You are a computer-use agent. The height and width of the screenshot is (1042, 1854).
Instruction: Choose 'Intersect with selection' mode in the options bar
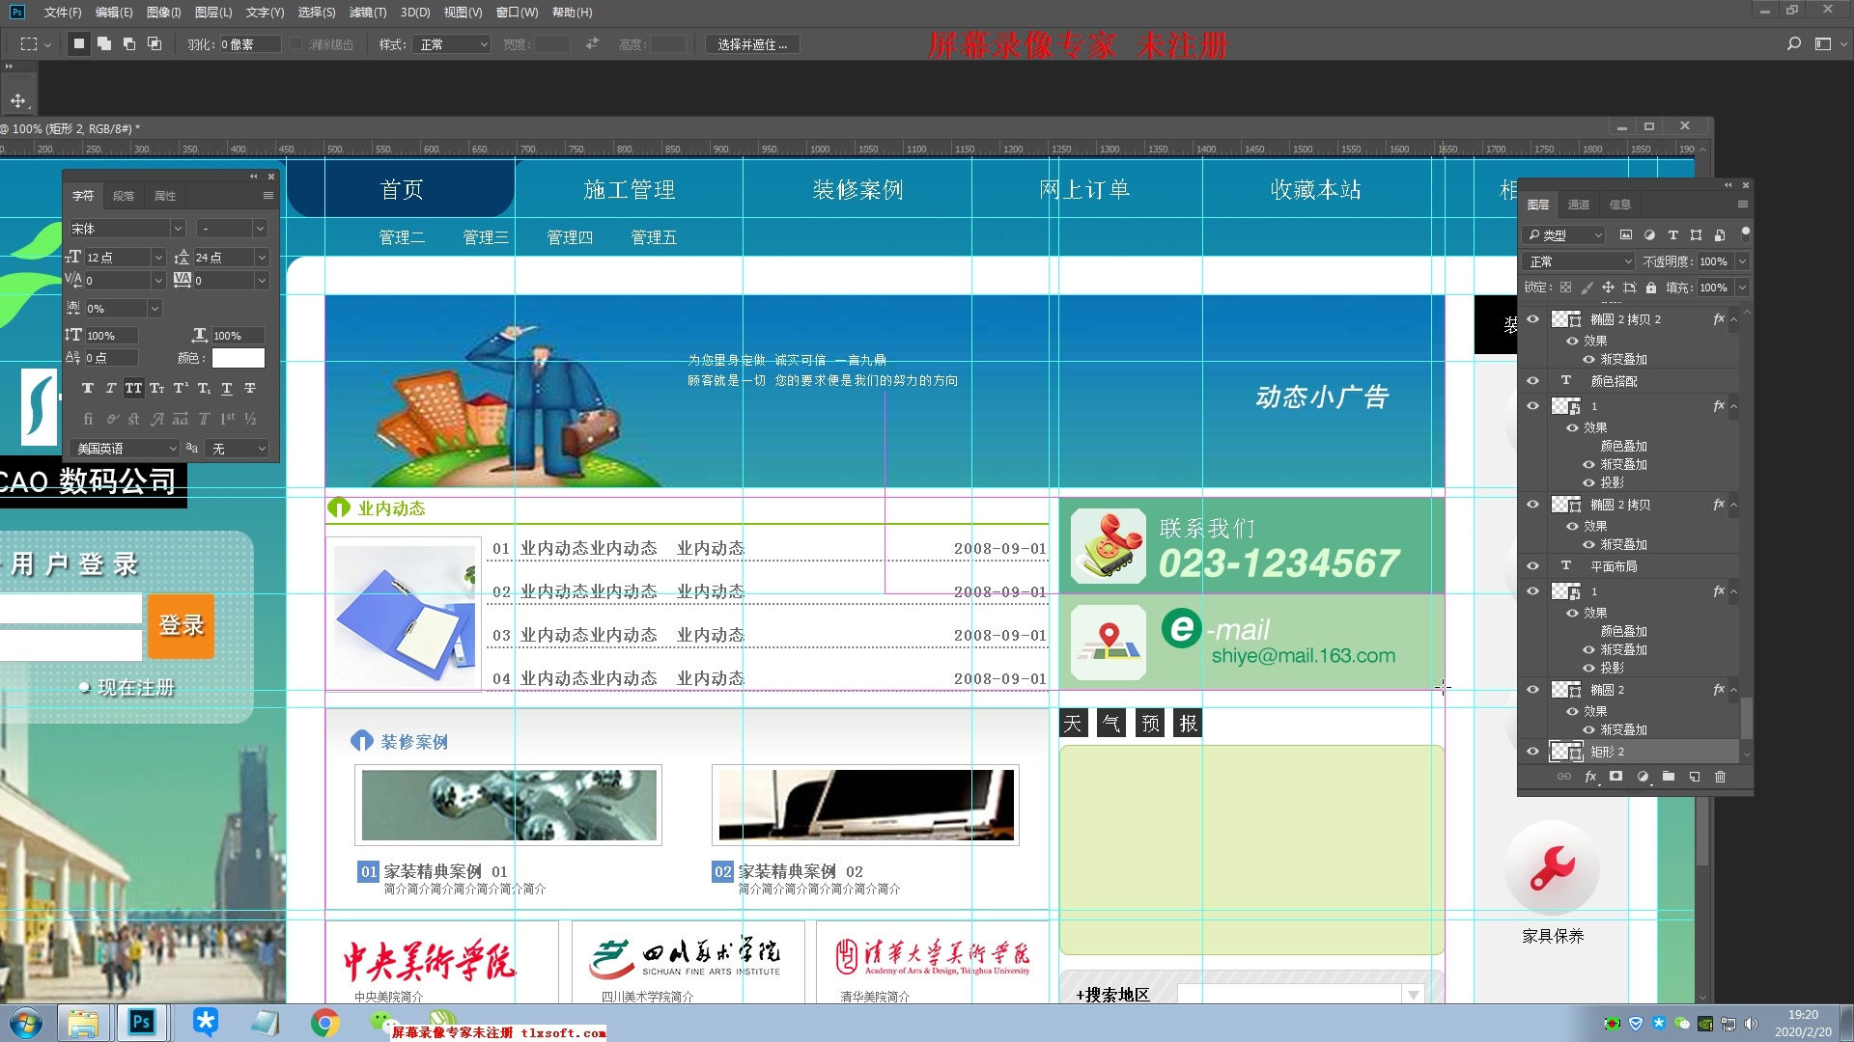154,43
